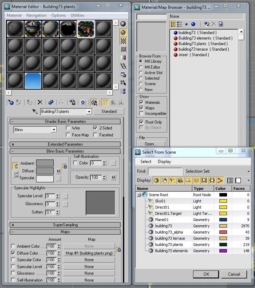Image resolution: width=255 pixels, height=288 pixels.
Task: Uncheck the Diffuse Color map checkbox
Action: [x=13, y=253]
